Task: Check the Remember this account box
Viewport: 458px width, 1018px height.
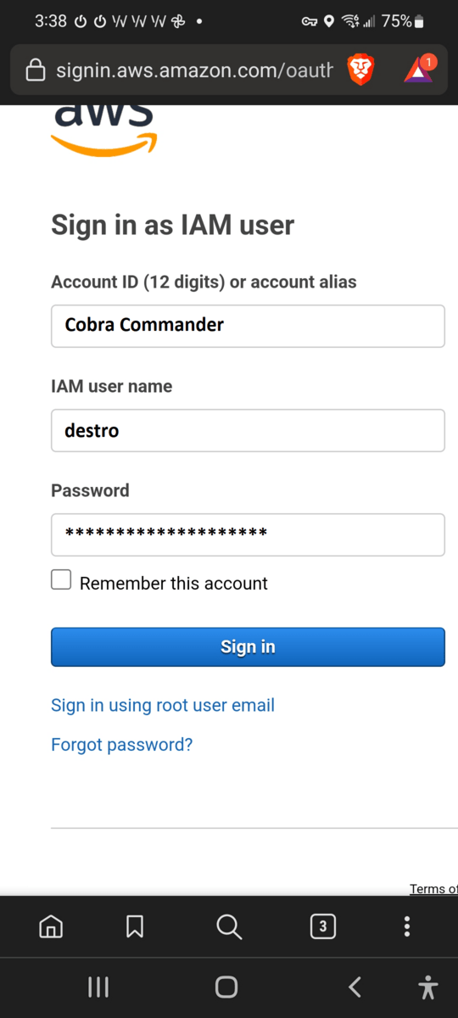Action: 61,580
